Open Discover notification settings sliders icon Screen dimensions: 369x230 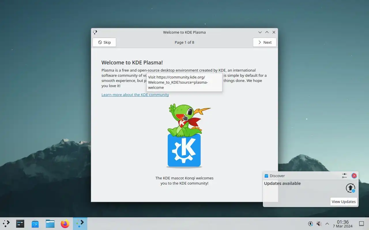tap(344, 176)
